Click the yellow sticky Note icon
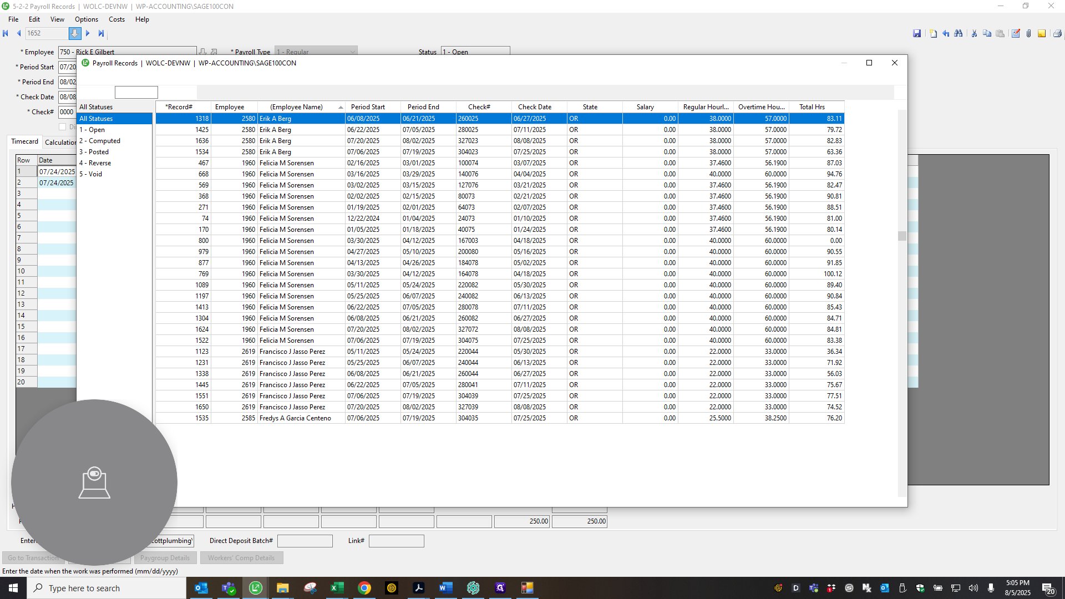 (x=1042, y=33)
